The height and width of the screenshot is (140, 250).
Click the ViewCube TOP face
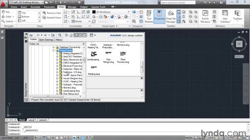[239, 44]
